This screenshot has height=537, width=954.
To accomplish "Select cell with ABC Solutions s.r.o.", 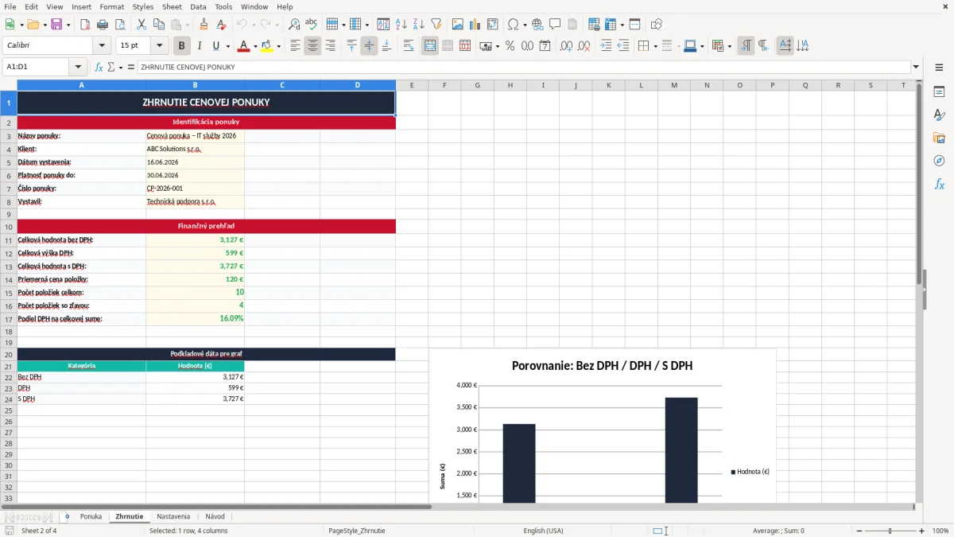I will (x=195, y=149).
